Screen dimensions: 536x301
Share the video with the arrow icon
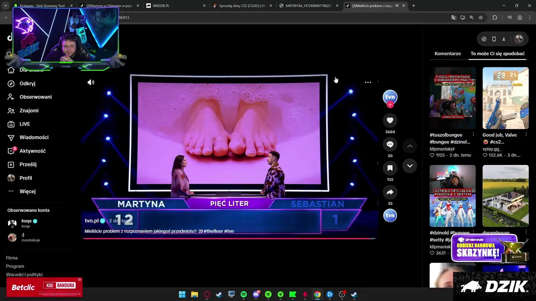390,192
